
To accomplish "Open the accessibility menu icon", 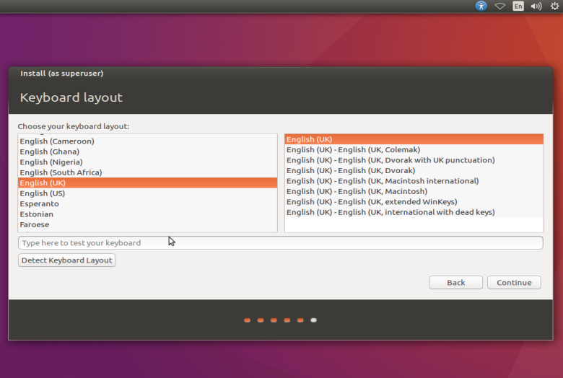I will (x=481, y=6).
